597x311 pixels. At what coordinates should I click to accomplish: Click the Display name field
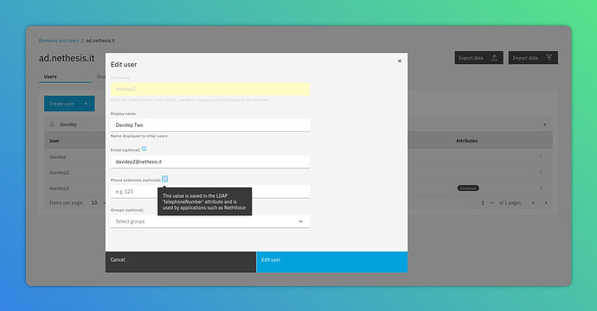(x=210, y=125)
